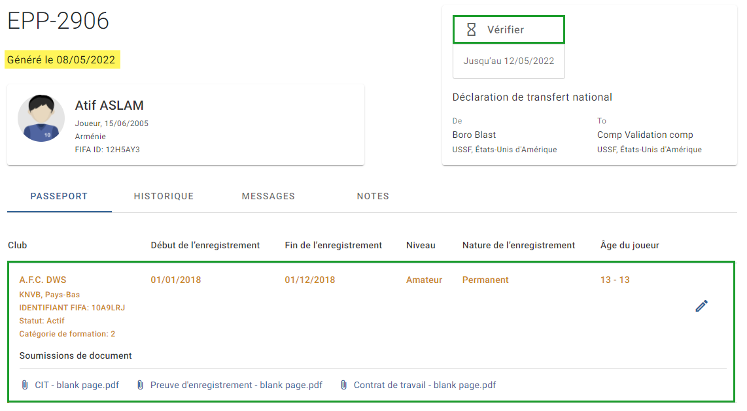Select the Passeport tab
Screen dimensions: 747x411
click(59, 196)
